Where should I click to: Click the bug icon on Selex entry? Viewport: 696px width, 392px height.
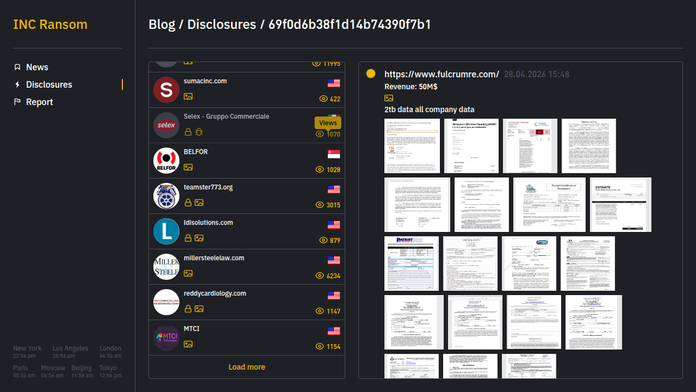(199, 132)
